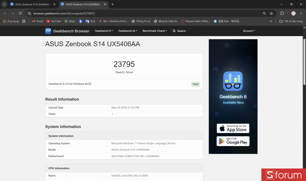Open the Extensions puzzle icon
Image resolution: width=306 pixels, height=181 pixels.
pos(282,13)
